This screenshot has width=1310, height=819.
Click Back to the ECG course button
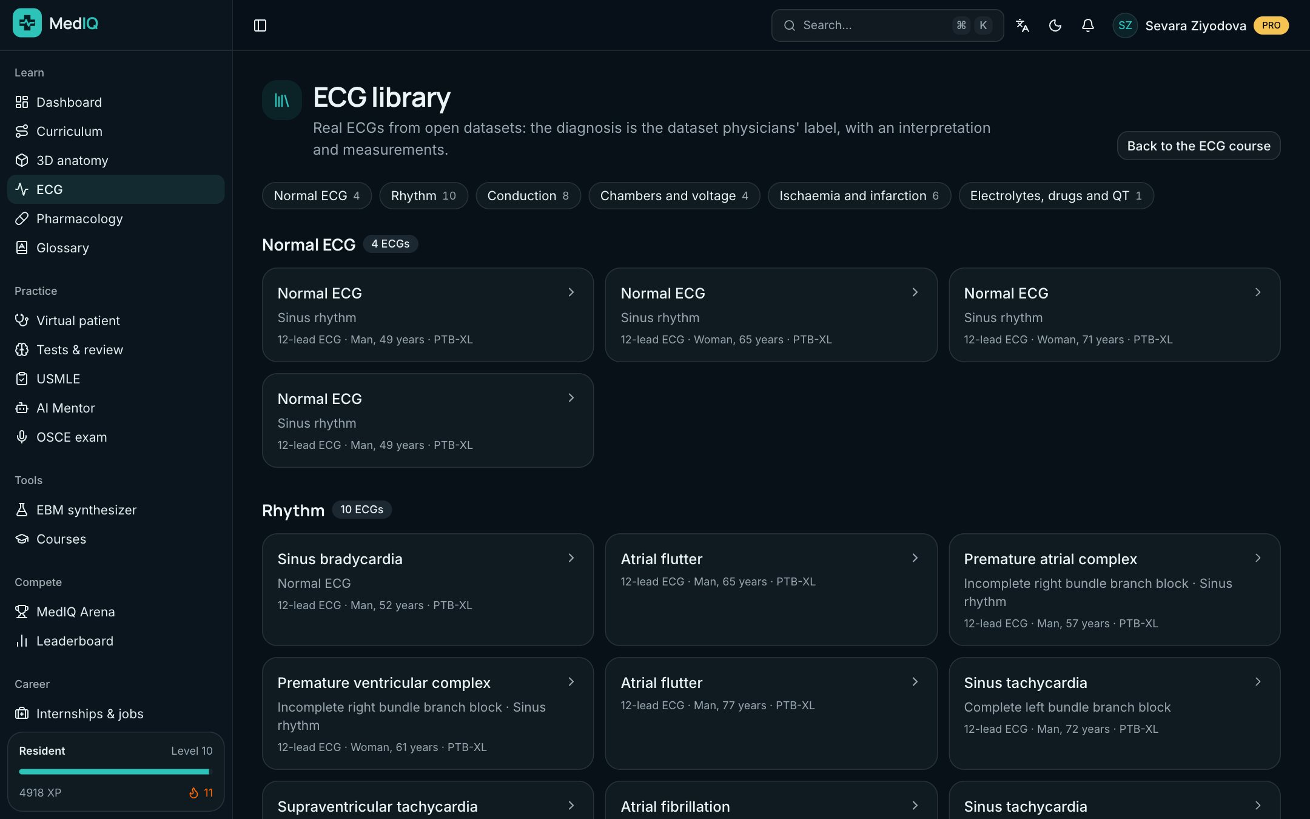(x=1198, y=146)
